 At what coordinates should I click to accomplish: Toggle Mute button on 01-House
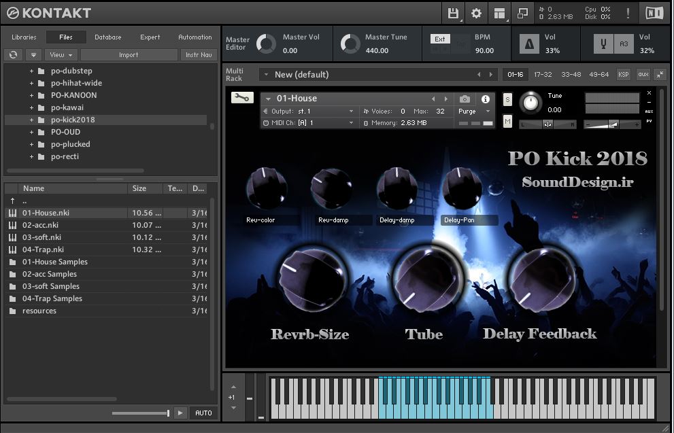507,122
